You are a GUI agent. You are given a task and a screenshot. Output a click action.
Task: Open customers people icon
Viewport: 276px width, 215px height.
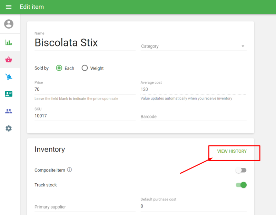[9, 111]
